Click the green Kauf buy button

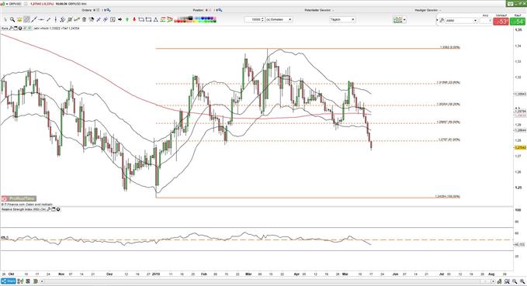(x=518, y=22)
